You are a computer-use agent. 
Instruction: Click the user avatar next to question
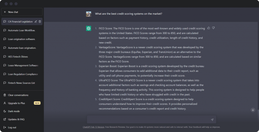[89, 14]
